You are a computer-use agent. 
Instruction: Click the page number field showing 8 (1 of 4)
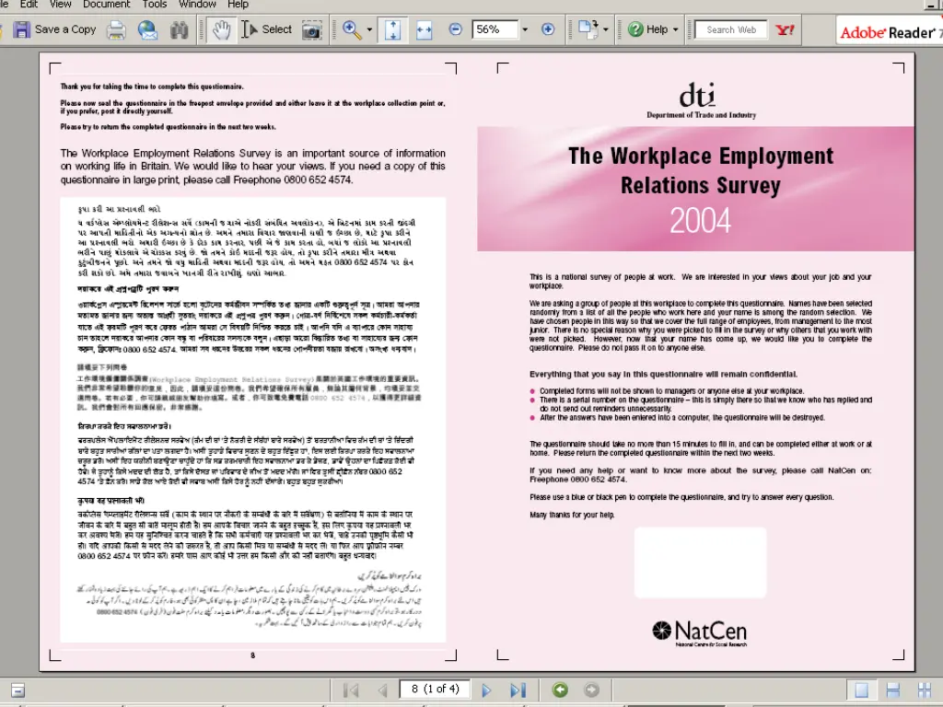(x=435, y=689)
